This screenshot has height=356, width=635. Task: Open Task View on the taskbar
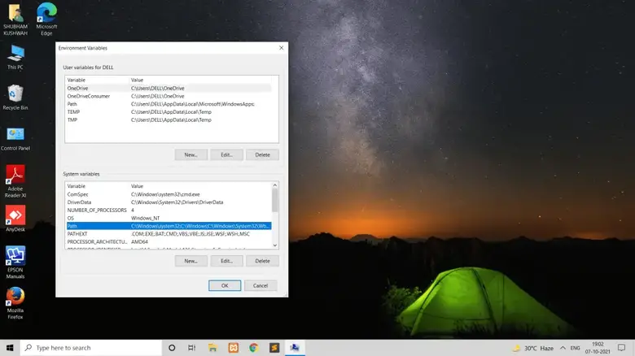point(192,348)
